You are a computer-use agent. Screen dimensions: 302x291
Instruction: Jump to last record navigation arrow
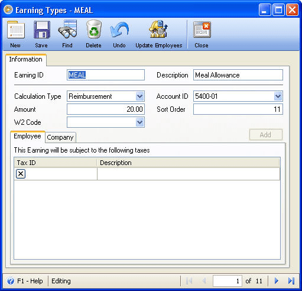(x=291, y=281)
